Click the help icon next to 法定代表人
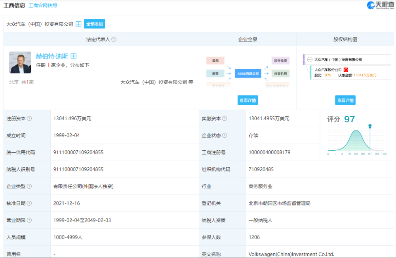This screenshot has height=258, width=396. 114,40
